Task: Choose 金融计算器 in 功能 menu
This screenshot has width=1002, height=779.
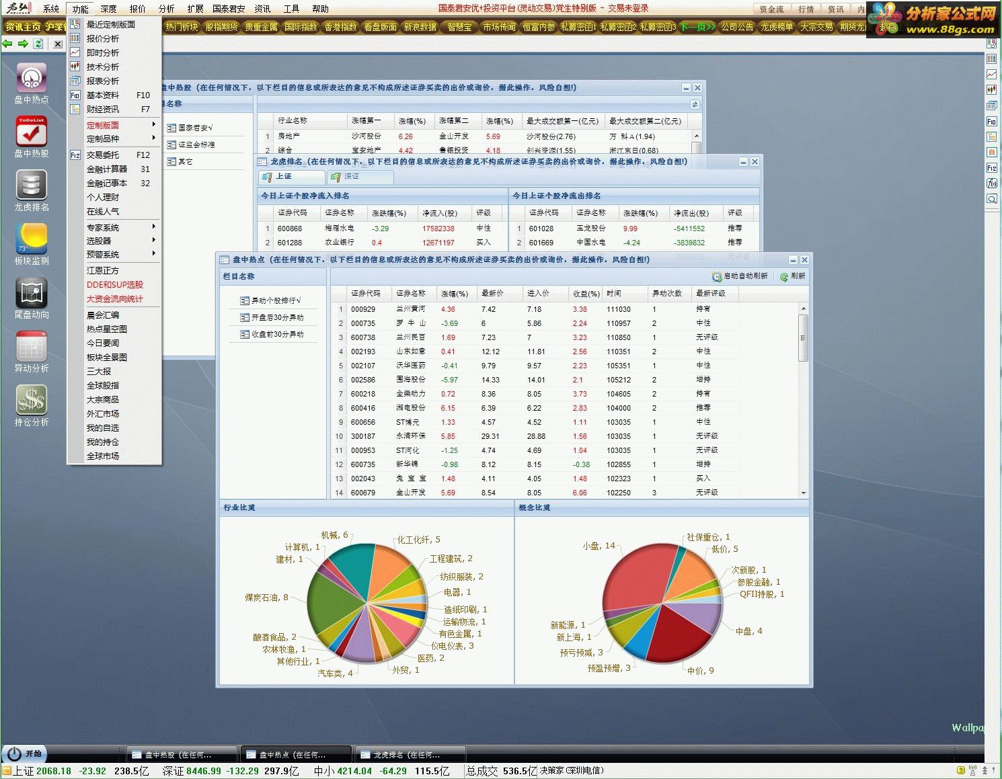Action: click(114, 169)
